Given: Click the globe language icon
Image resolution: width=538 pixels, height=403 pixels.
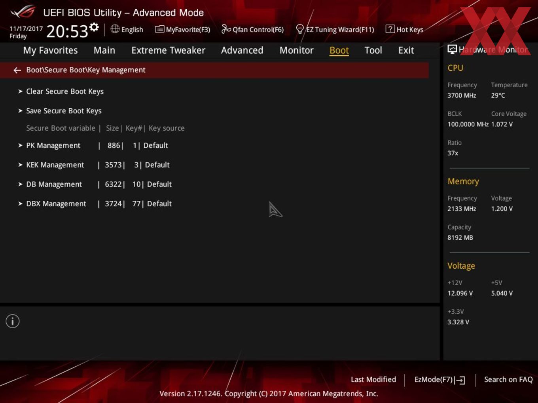Looking at the screenshot, I should [x=115, y=29].
